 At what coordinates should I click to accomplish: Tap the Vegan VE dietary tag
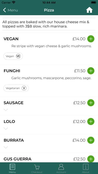click(13, 56)
